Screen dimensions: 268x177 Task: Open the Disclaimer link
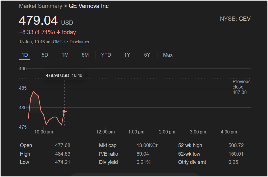[80, 42]
